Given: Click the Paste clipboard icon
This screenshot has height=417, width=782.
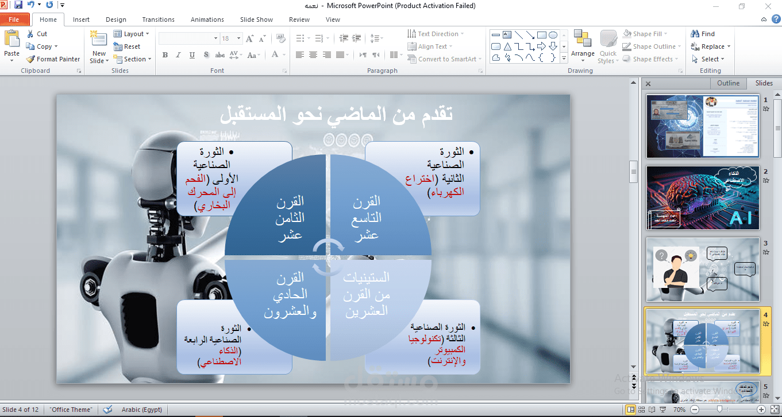Looking at the screenshot, I should 11,39.
